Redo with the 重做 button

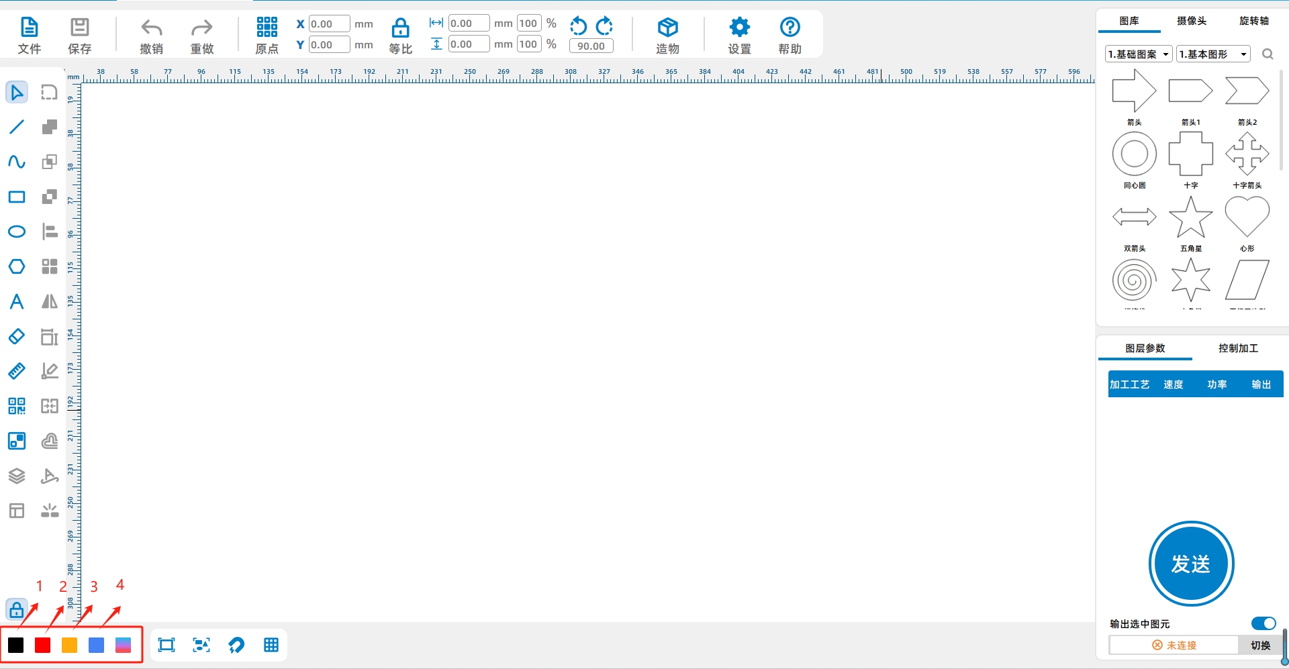202,36
